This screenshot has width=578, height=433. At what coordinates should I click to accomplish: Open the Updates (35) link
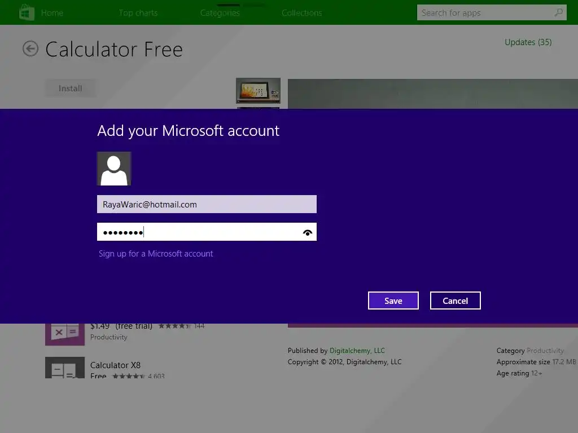[x=528, y=42]
